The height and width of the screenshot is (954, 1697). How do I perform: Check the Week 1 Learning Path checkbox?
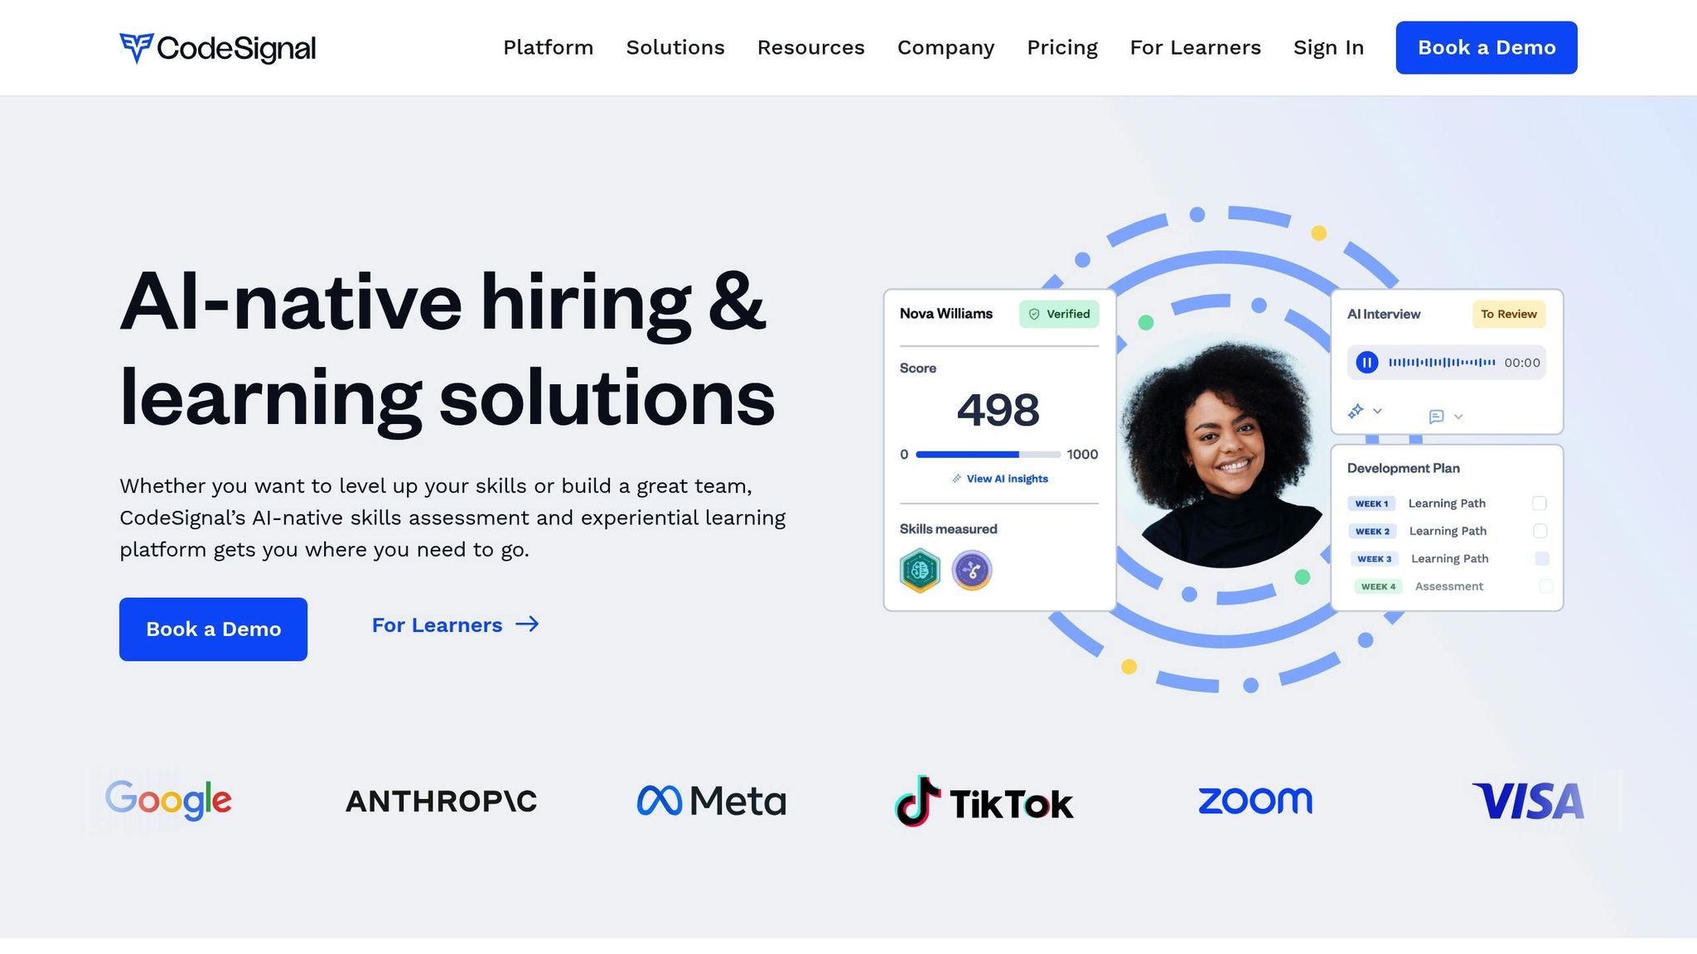1540,503
